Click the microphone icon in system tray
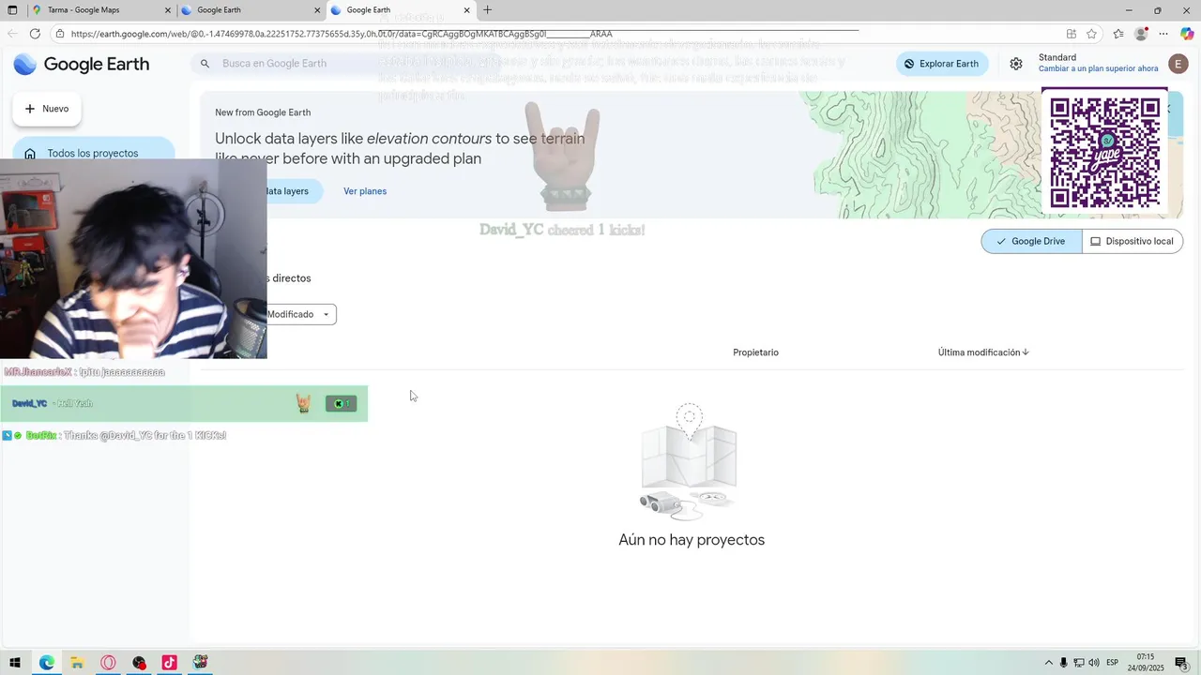Screen dimensions: 1201x675 [x=1064, y=663]
